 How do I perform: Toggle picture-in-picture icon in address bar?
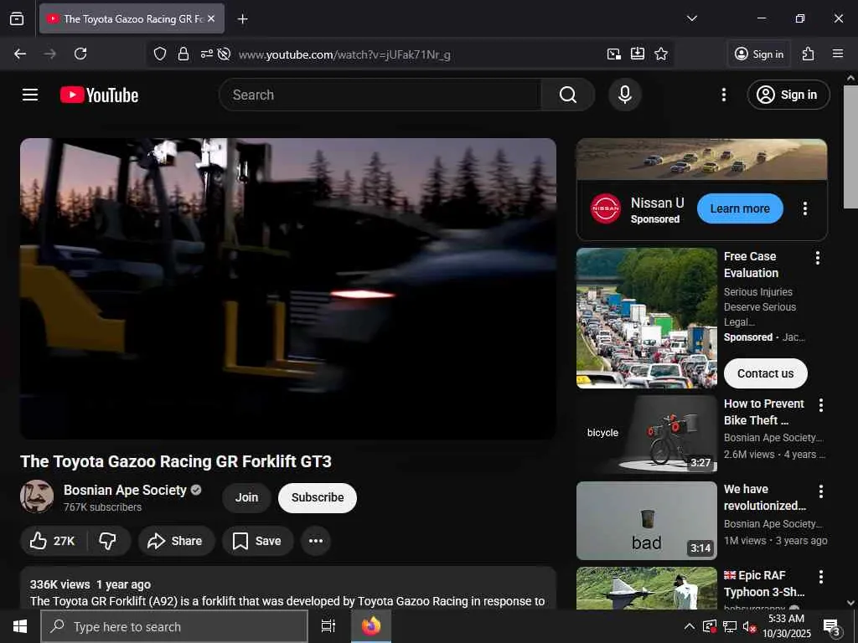click(614, 54)
